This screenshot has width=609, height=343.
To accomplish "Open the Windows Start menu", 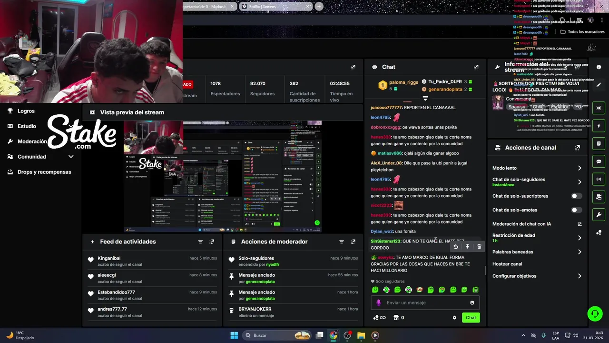I will coord(234,335).
